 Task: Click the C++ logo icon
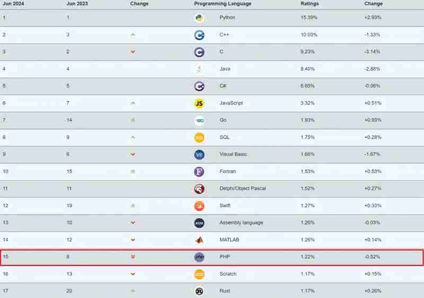[199, 35]
